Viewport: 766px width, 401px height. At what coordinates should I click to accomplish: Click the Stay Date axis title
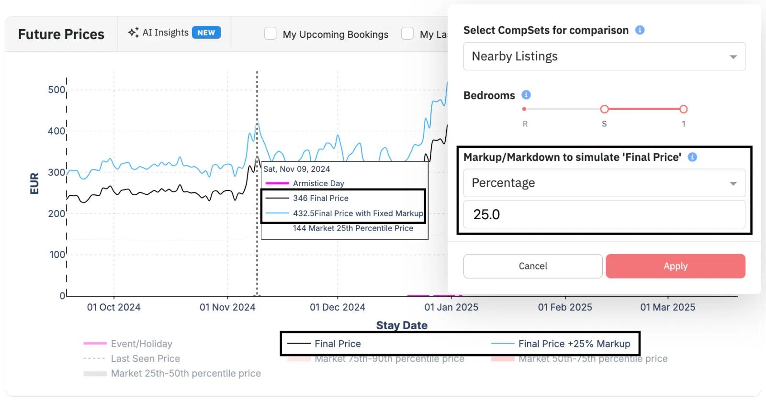(402, 325)
